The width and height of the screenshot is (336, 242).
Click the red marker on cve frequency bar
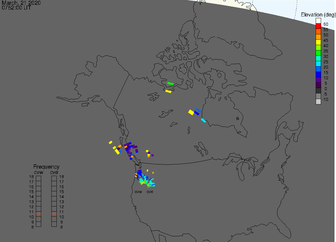[54, 214]
